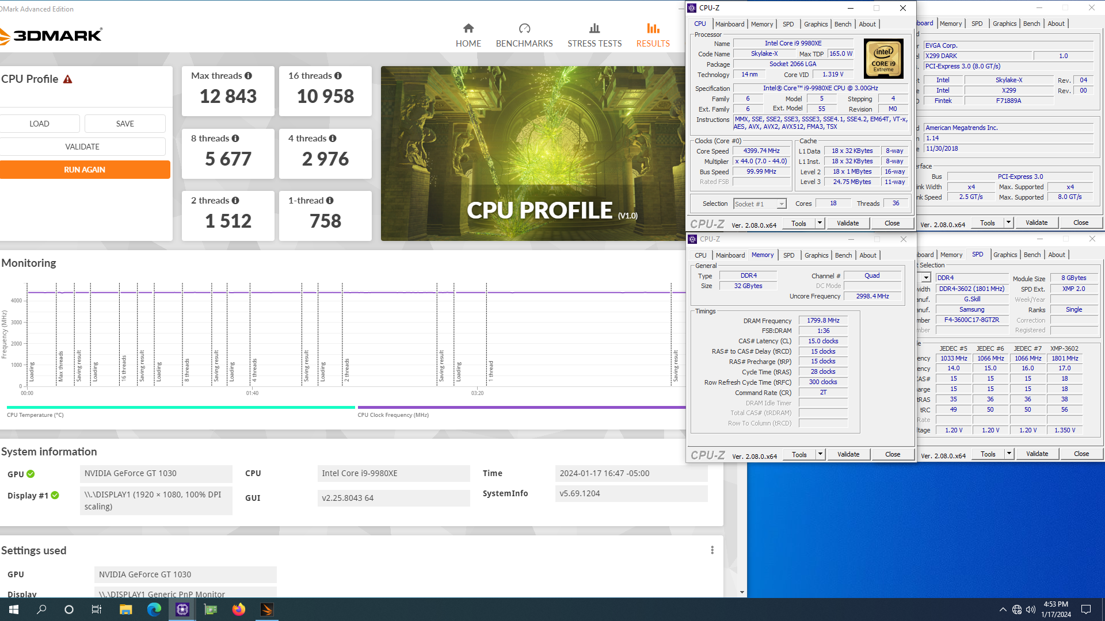Expand Tools dropdown arrow in CPU-Z Mainboard window
1105x621 pixels.
click(x=1008, y=223)
